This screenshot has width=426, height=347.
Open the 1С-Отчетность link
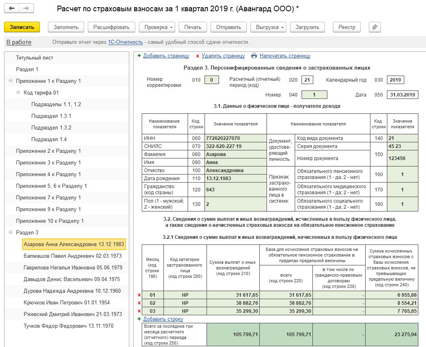125,42
